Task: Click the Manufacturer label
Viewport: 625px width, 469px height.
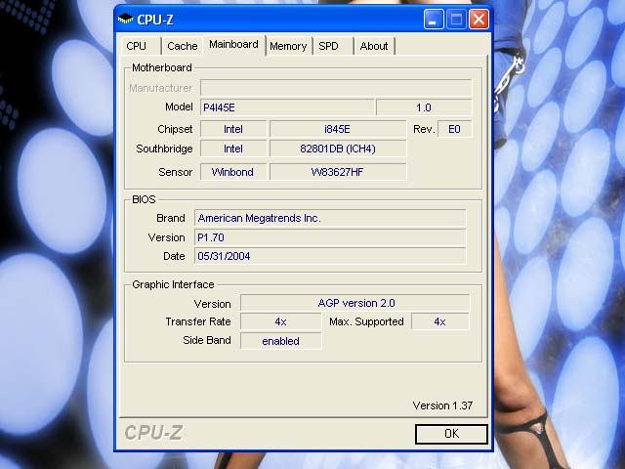Action: [160, 88]
